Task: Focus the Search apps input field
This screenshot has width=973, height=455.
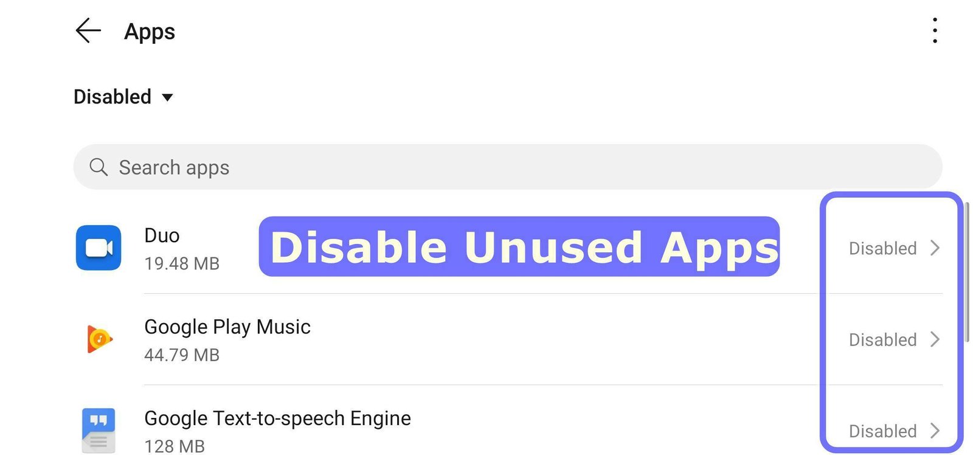Action: (x=508, y=167)
